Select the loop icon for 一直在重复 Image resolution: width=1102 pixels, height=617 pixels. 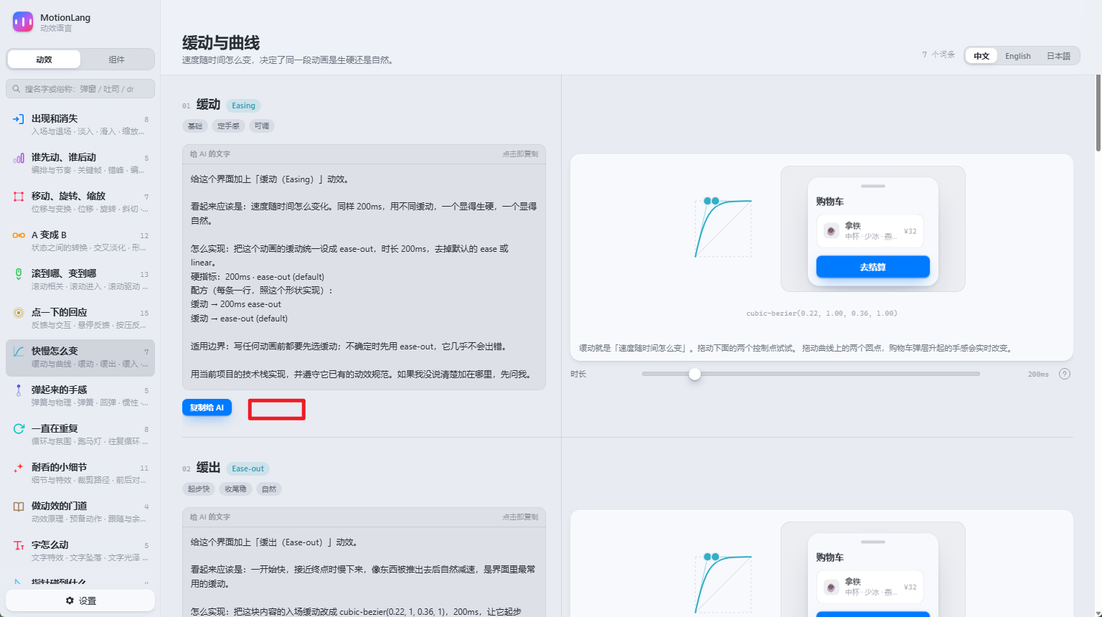(19, 429)
